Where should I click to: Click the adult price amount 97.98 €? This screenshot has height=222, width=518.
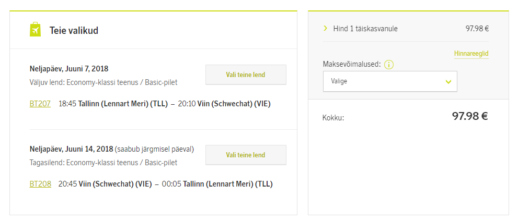click(477, 29)
